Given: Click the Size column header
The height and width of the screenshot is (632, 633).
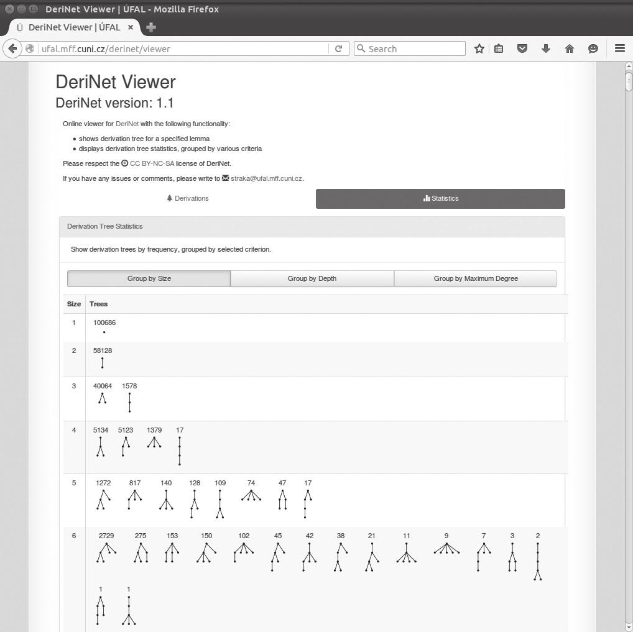Looking at the screenshot, I should (x=74, y=305).
